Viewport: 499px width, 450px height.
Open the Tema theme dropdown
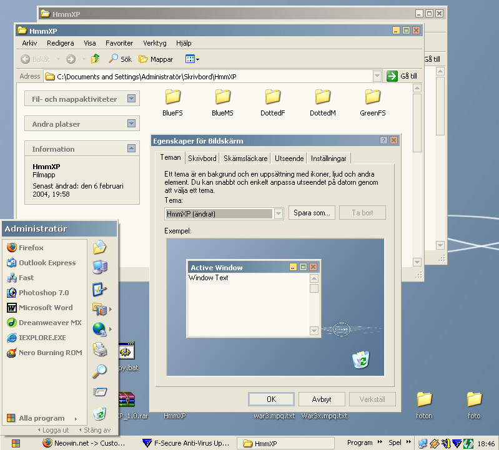click(279, 213)
